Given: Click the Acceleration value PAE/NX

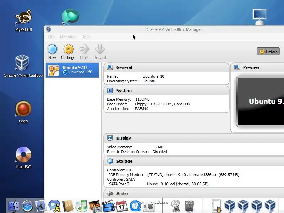Looking at the screenshot, I should tap(141, 109).
